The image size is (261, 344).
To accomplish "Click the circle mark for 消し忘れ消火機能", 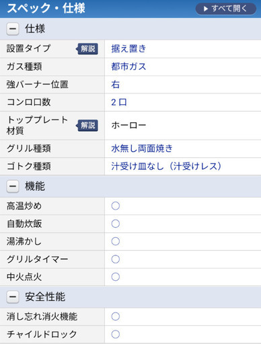I will [116, 316].
